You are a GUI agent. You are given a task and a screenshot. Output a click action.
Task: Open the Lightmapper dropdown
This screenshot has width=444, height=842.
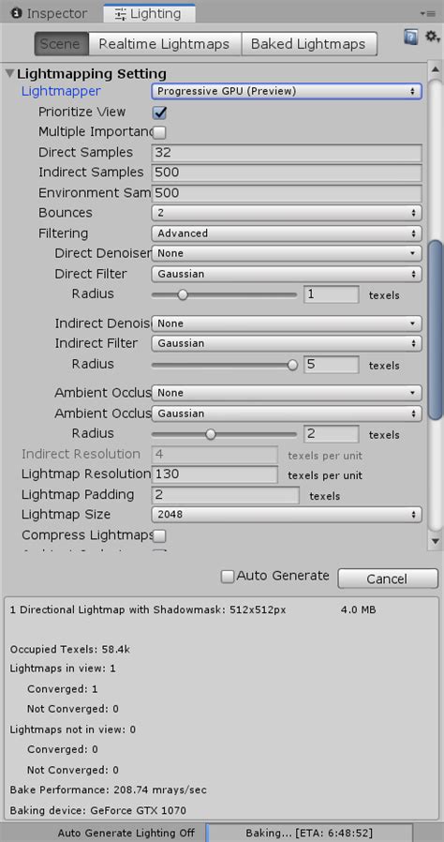pos(287,91)
